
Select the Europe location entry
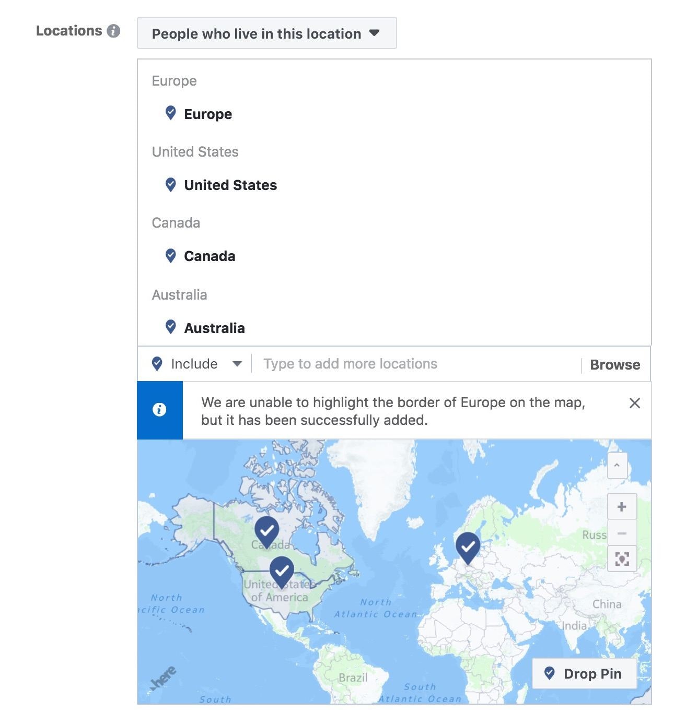point(208,114)
